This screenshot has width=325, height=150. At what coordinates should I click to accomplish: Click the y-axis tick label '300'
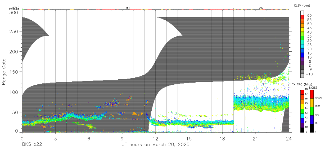pyautogui.click(x=14, y=12)
